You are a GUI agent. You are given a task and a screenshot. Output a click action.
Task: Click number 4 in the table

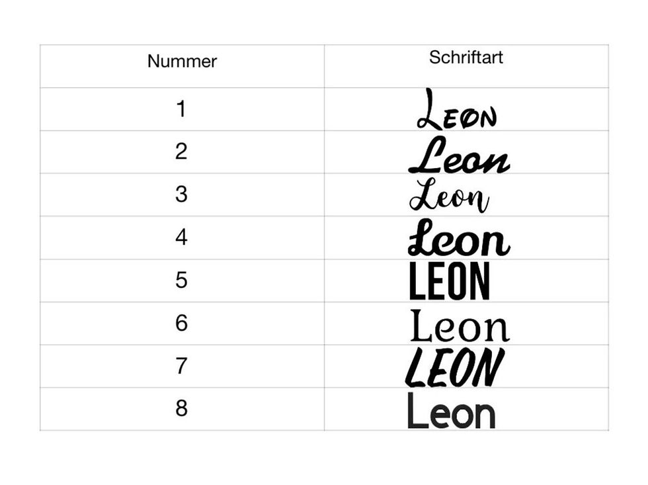click(182, 237)
